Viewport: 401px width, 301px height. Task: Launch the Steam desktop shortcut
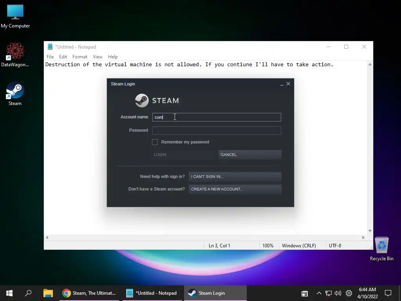[15, 94]
